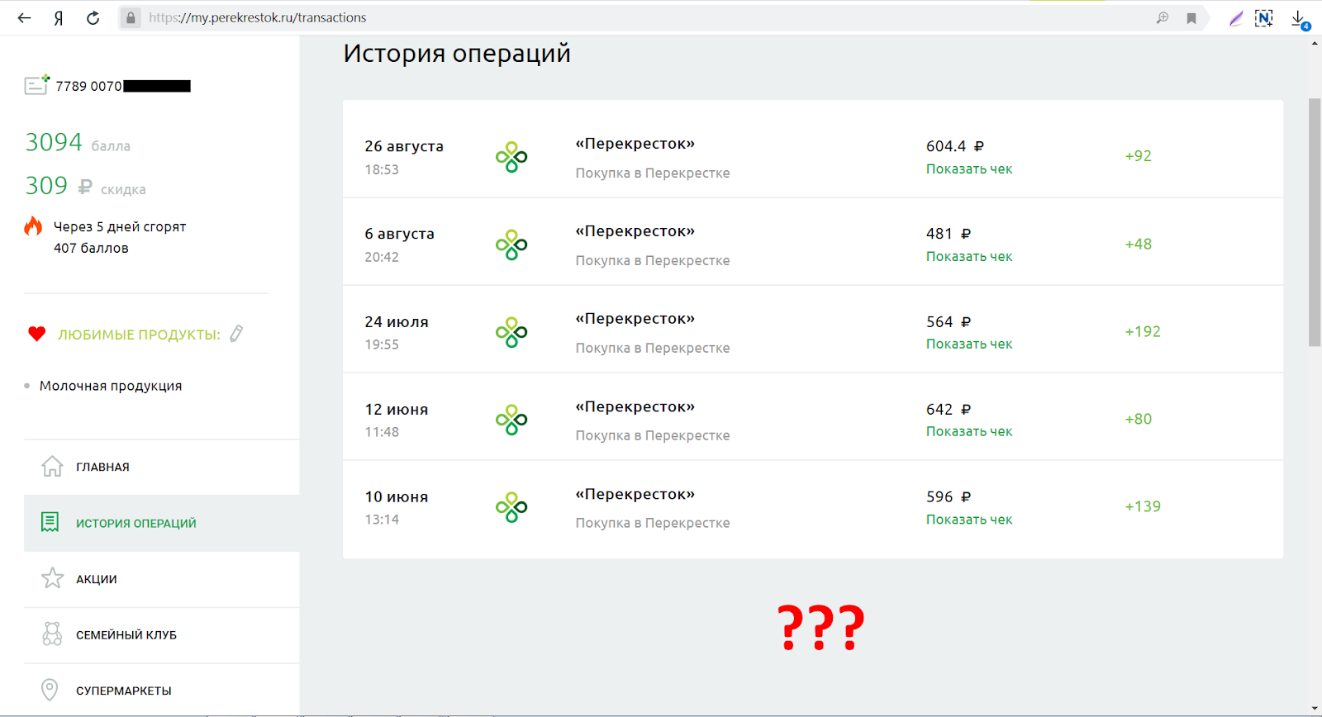Click the 481 ₽ purchase amount
Screen dimensions: 1322x717
(x=949, y=234)
